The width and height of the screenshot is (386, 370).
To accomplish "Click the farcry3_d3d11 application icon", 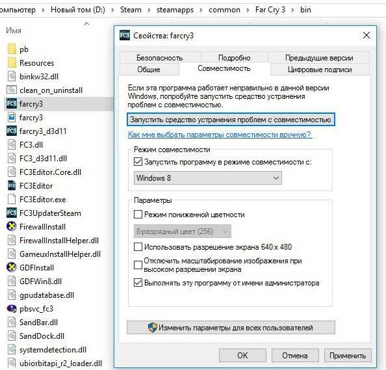I will click(12, 131).
